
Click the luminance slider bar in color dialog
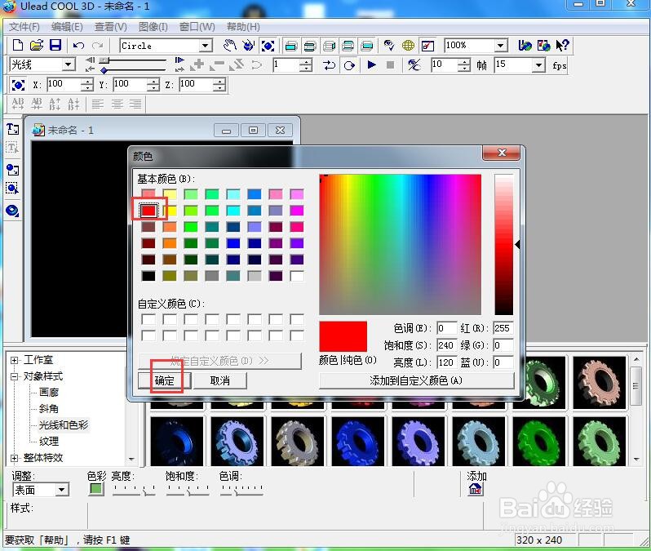tap(503, 244)
